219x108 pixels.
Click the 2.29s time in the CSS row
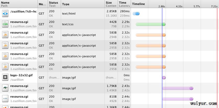125,22
